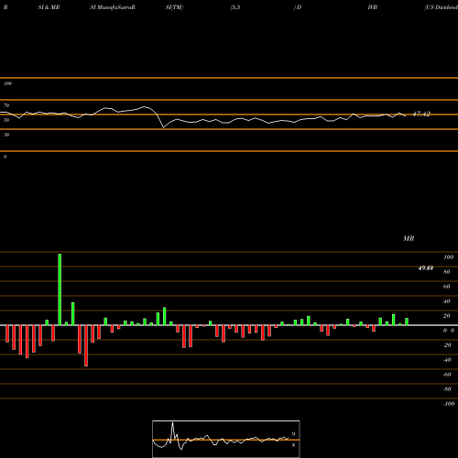Click the MR axis label 60
Image resolution: width=458 pixels, height=458 pixels.
[x=446, y=287]
